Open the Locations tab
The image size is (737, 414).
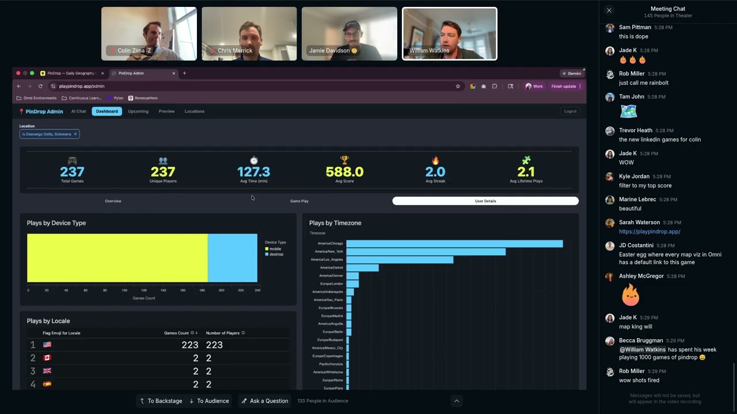pos(195,112)
